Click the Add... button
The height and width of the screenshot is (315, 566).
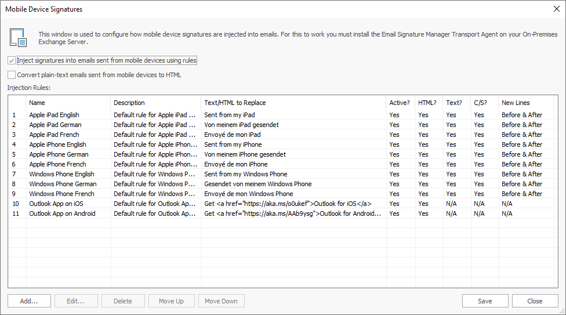coord(29,301)
